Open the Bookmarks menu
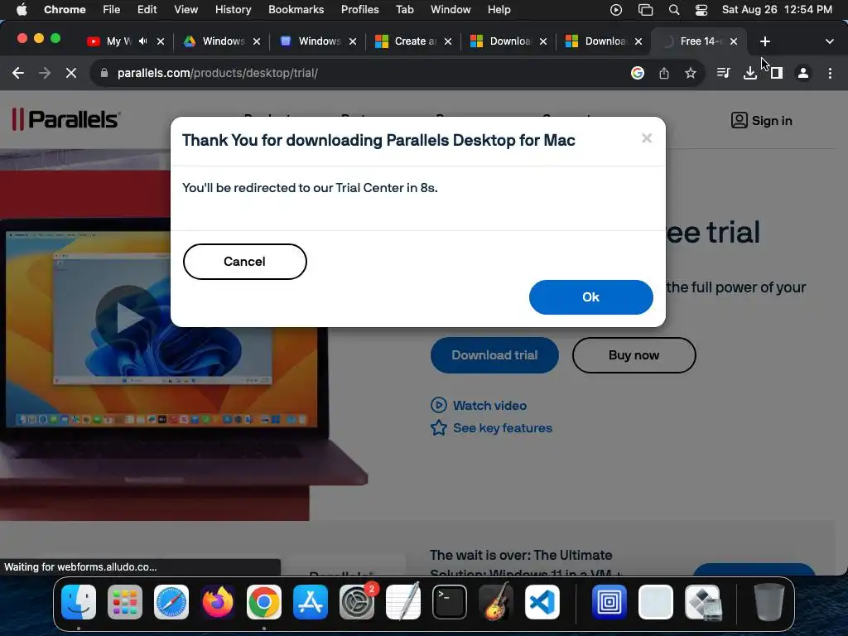Viewport: 848px width, 636px height. [296, 10]
